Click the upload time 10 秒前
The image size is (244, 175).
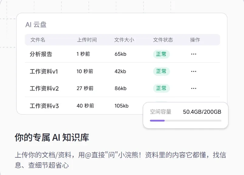coord(85,71)
